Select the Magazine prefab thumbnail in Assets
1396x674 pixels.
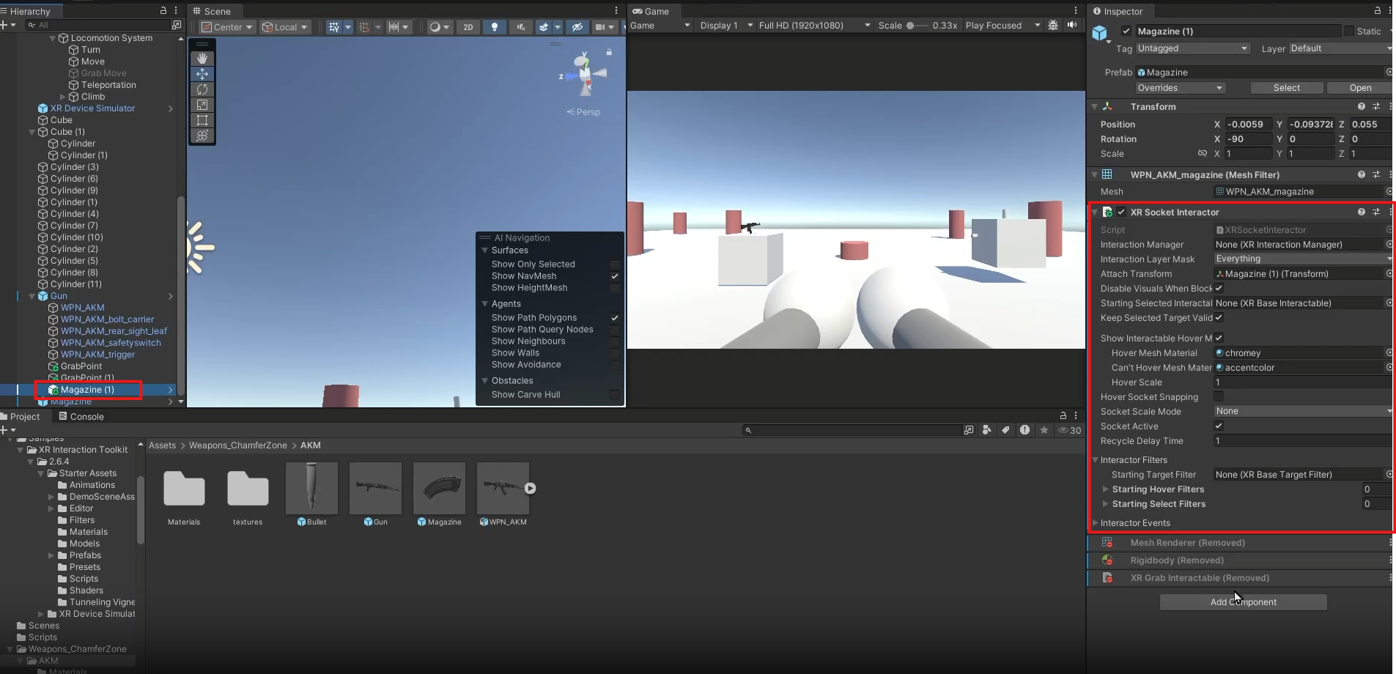[439, 488]
